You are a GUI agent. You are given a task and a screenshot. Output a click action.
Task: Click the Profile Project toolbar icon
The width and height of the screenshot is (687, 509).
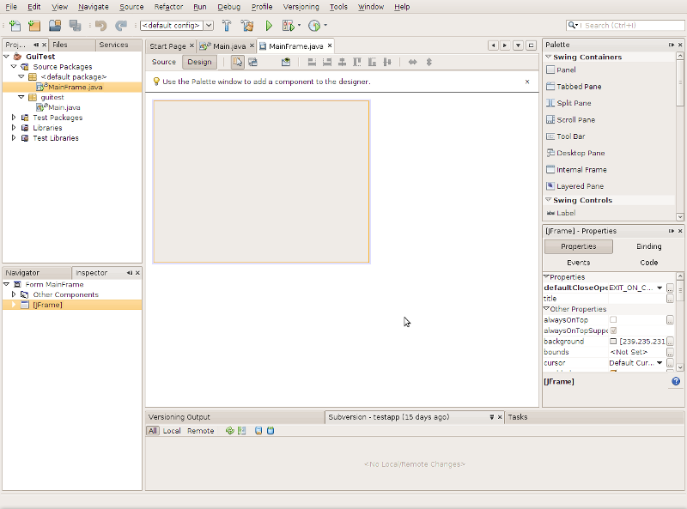314,26
